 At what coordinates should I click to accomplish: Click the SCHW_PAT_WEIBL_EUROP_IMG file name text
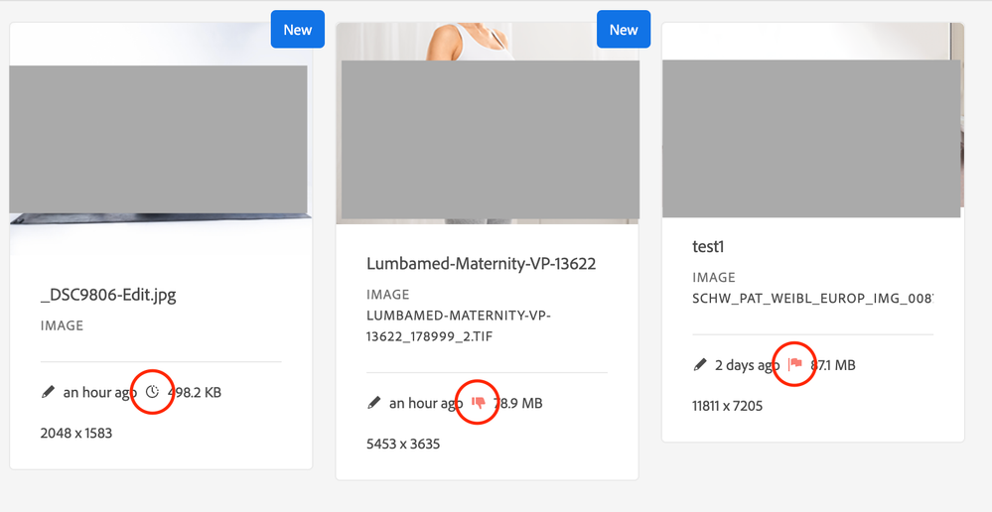tap(812, 298)
